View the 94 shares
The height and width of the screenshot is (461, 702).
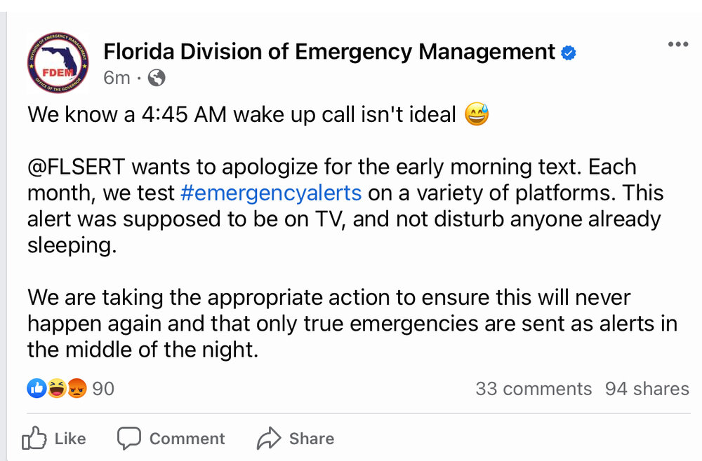coord(647,389)
